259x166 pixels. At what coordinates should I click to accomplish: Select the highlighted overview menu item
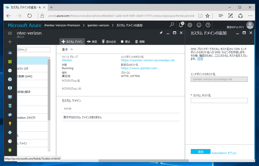pyautogui.click(x=32, y=61)
